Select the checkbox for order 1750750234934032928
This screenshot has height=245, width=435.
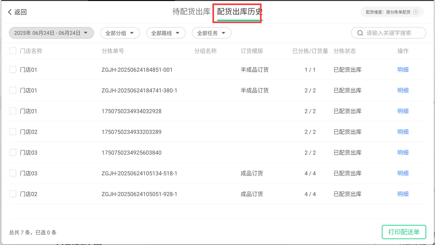pyautogui.click(x=13, y=111)
